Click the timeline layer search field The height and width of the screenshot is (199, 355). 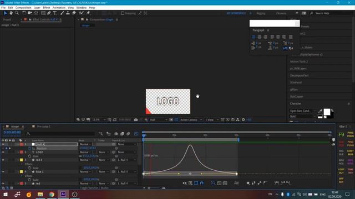point(60,134)
